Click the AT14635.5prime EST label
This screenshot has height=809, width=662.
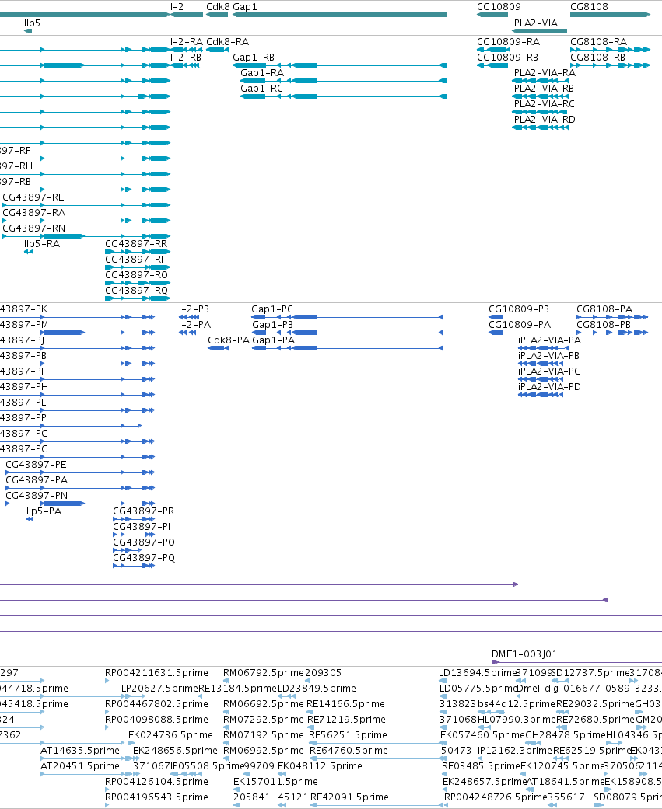80,750
